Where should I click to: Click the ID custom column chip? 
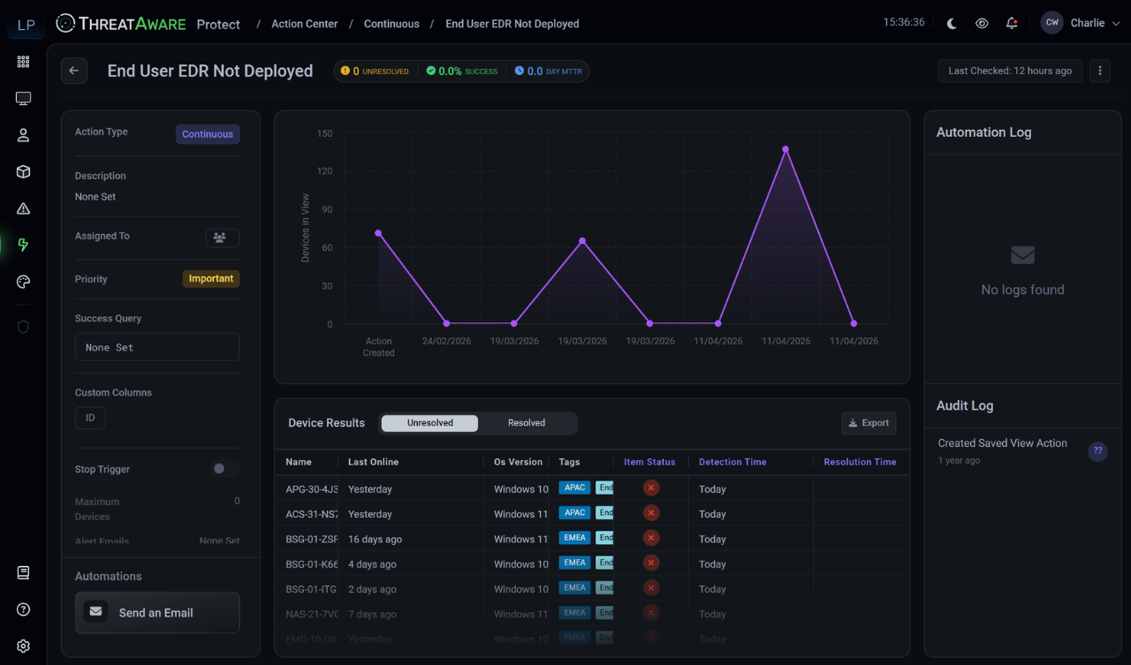(90, 418)
